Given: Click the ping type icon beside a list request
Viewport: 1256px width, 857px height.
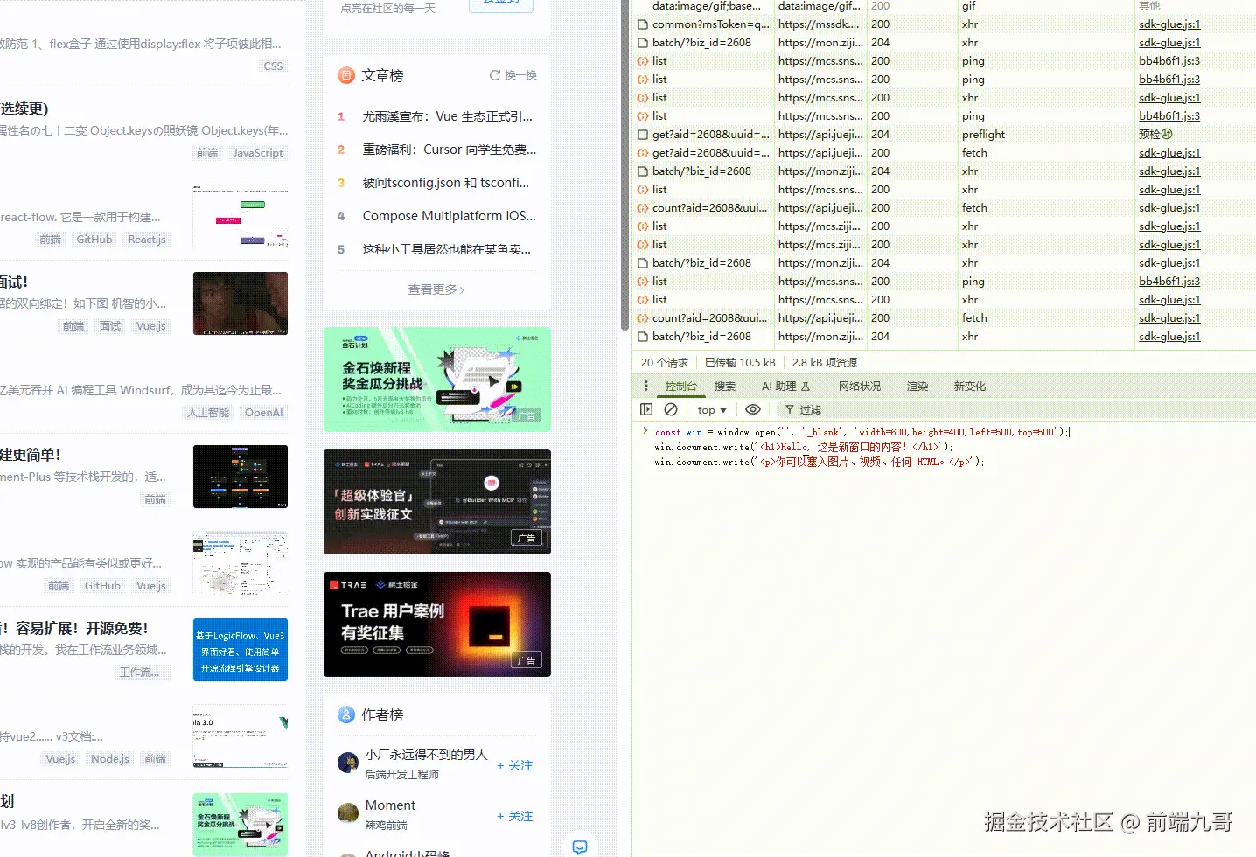Looking at the screenshot, I should coord(641,60).
